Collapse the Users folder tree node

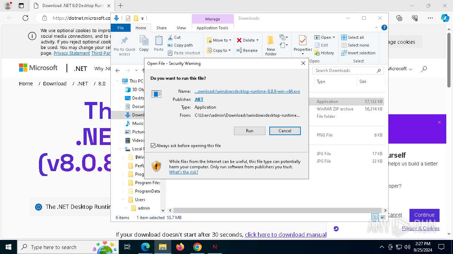(x=123, y=200)
